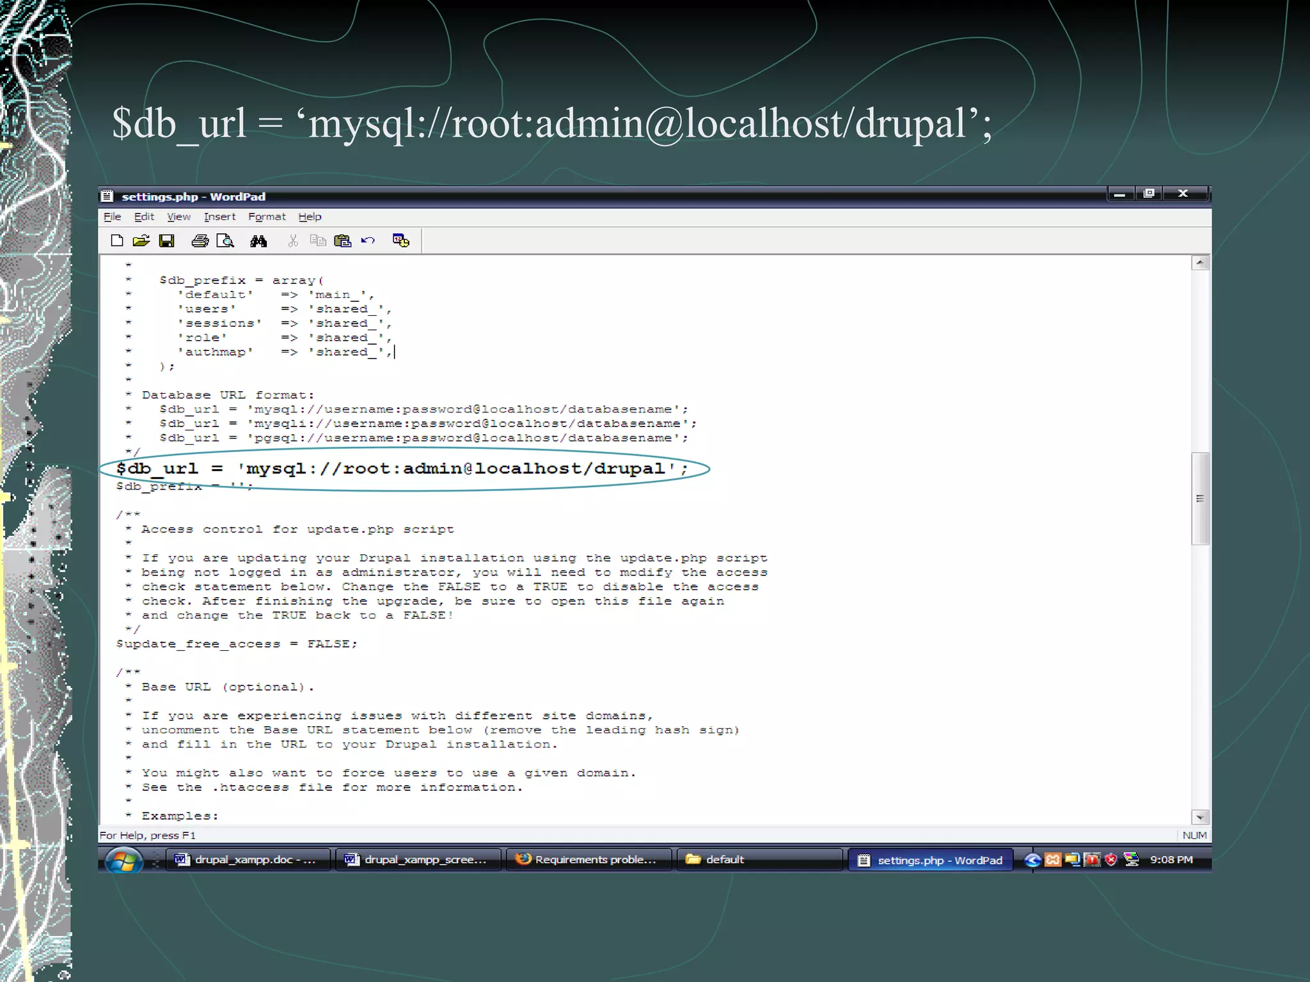Open the File menu
This screenshot has width=1310, height=982.
(113, 217)
